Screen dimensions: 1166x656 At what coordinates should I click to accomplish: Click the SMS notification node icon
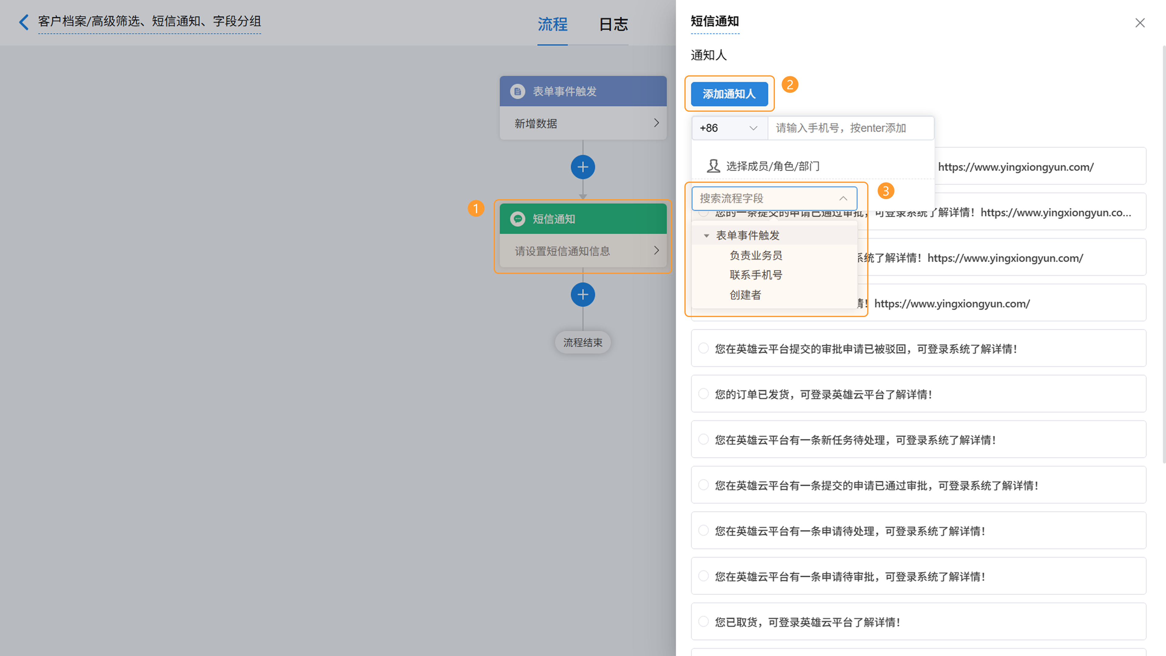[517, 219]
